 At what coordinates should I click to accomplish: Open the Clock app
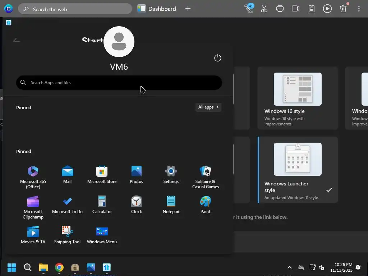pyautogui.click(x=136, y=205)
